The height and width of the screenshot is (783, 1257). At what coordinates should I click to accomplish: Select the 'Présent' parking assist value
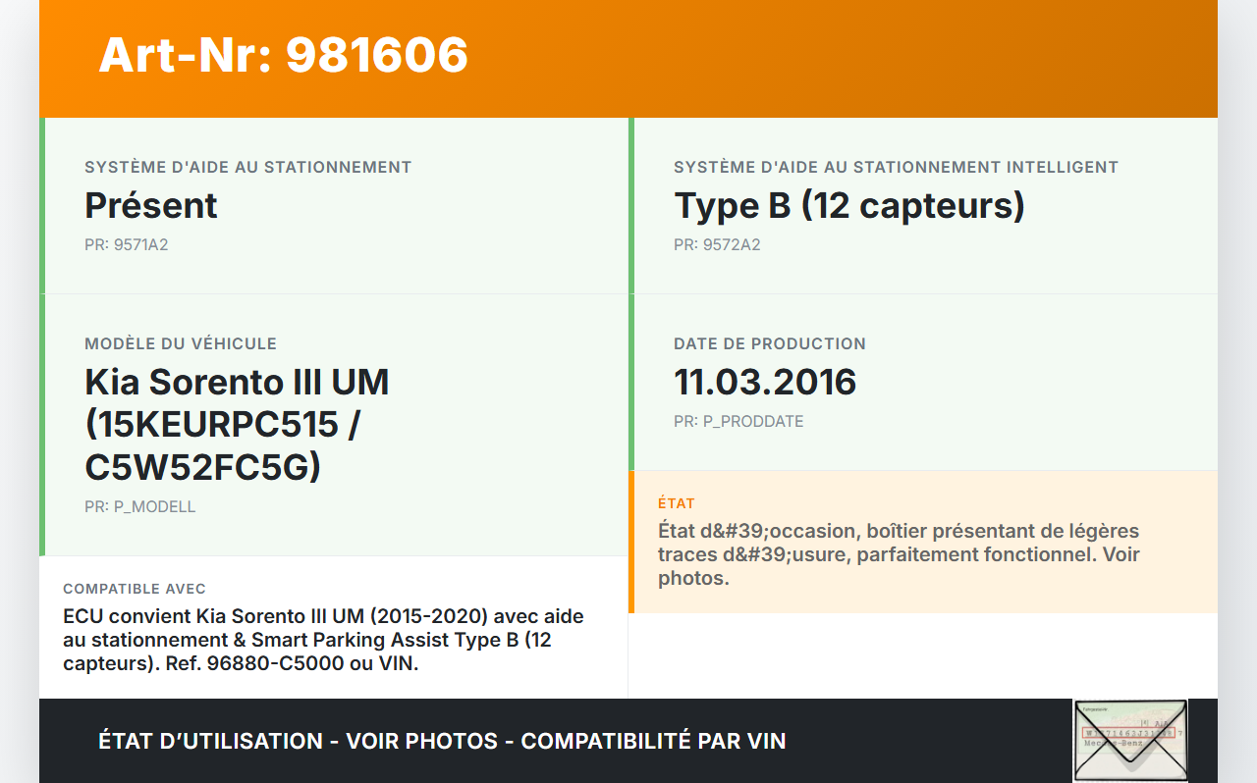(x=151, y=206)
